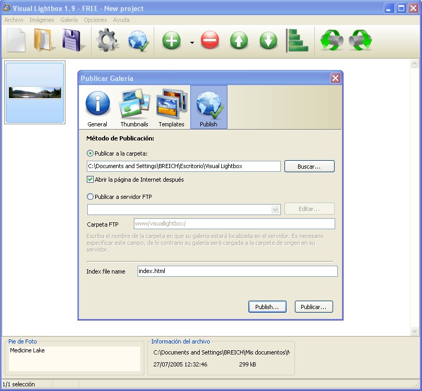The width and height of the screenshot is (422, 391).
Task: Close the Visual Lightbox main window
Action: tap(414, 8)
